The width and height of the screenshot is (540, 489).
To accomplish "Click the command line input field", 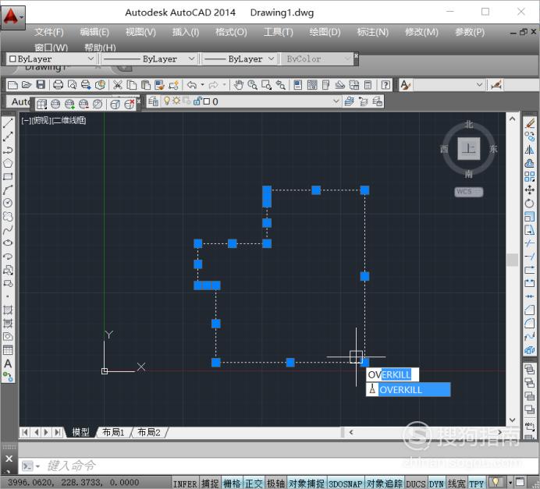I will point(268,466).
